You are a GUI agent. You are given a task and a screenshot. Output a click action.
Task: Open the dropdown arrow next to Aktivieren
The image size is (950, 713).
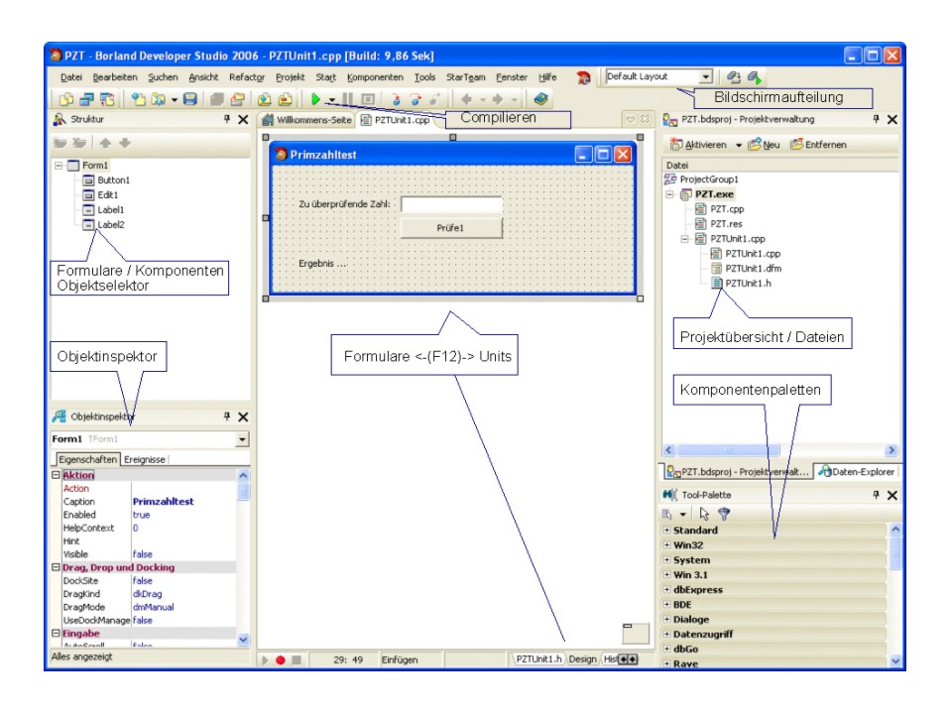739,146
